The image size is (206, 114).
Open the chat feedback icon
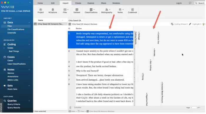pyautogui.click(x=190, y=3)
